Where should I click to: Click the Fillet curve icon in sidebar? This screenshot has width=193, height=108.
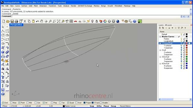[7, 44]
